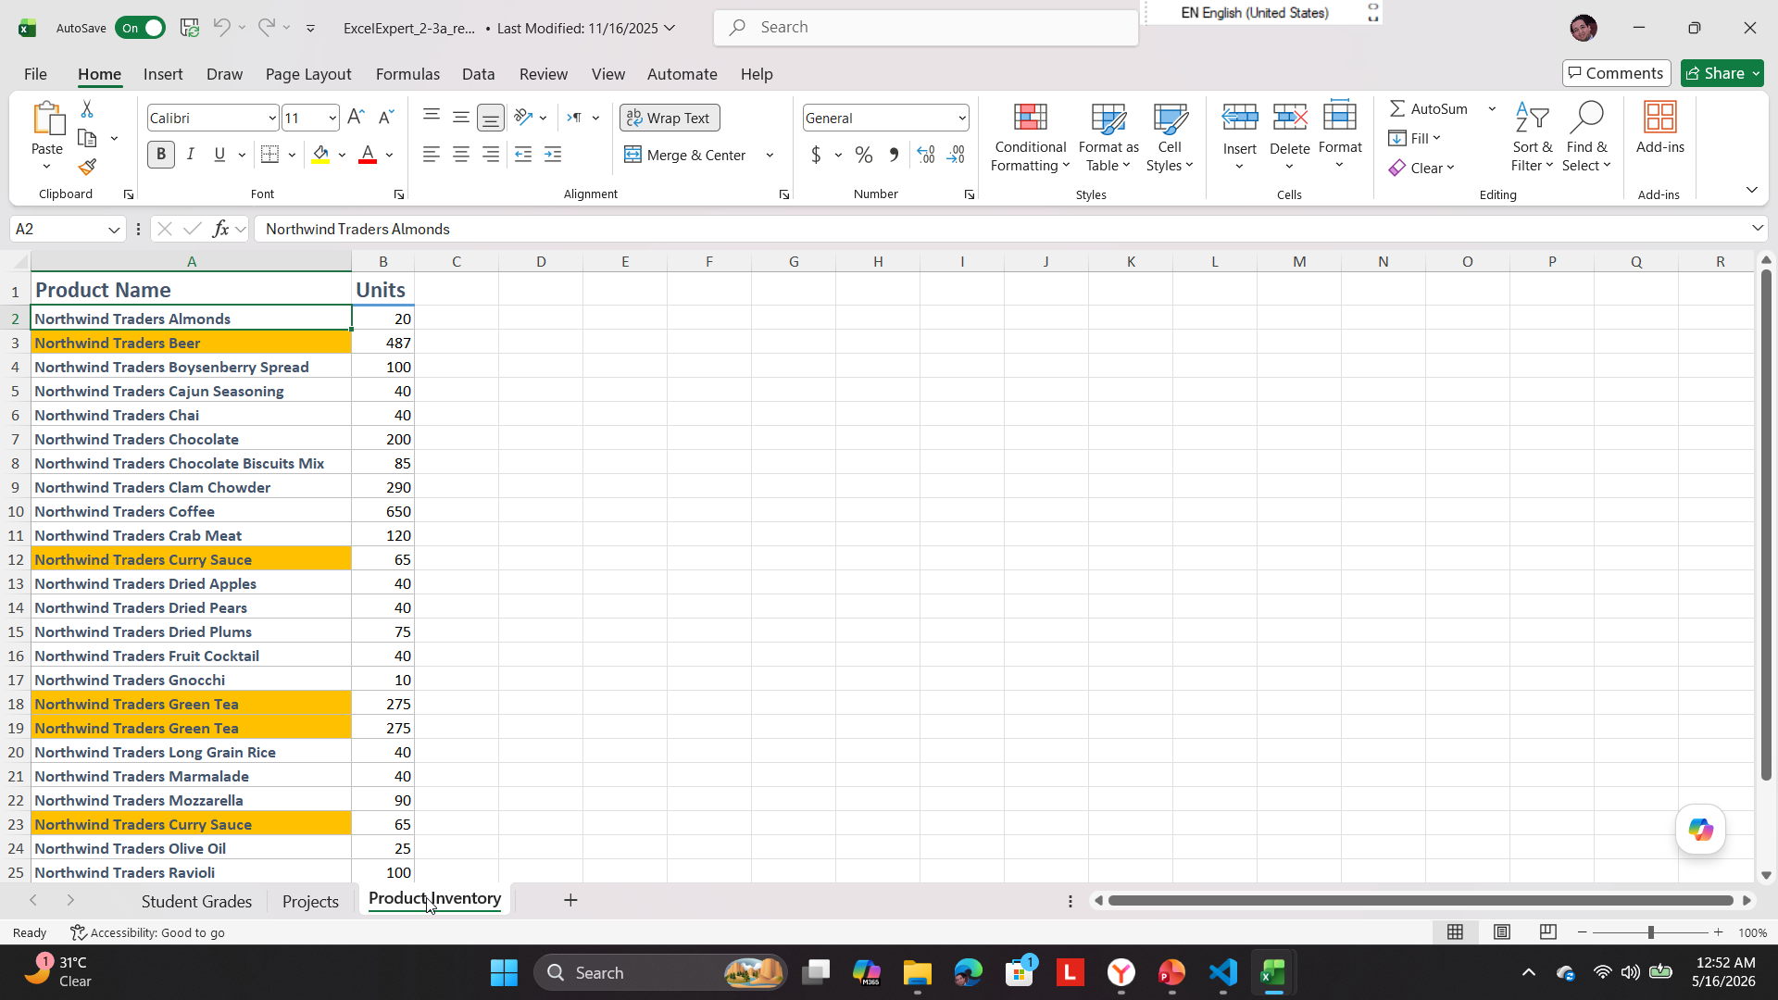The image size is (1778, 1000).
Task: Click the Increase Indent icon
Action: (x=553, y=155)
